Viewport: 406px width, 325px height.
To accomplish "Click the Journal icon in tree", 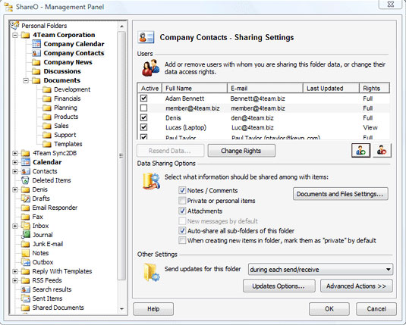I will point(25,235).
